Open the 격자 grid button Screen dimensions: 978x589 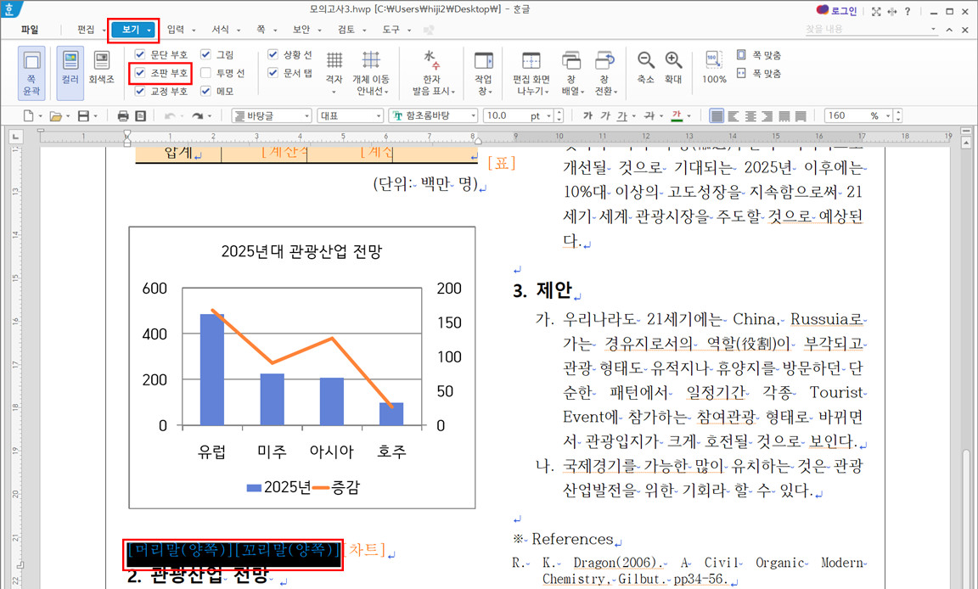click(334, 73)
